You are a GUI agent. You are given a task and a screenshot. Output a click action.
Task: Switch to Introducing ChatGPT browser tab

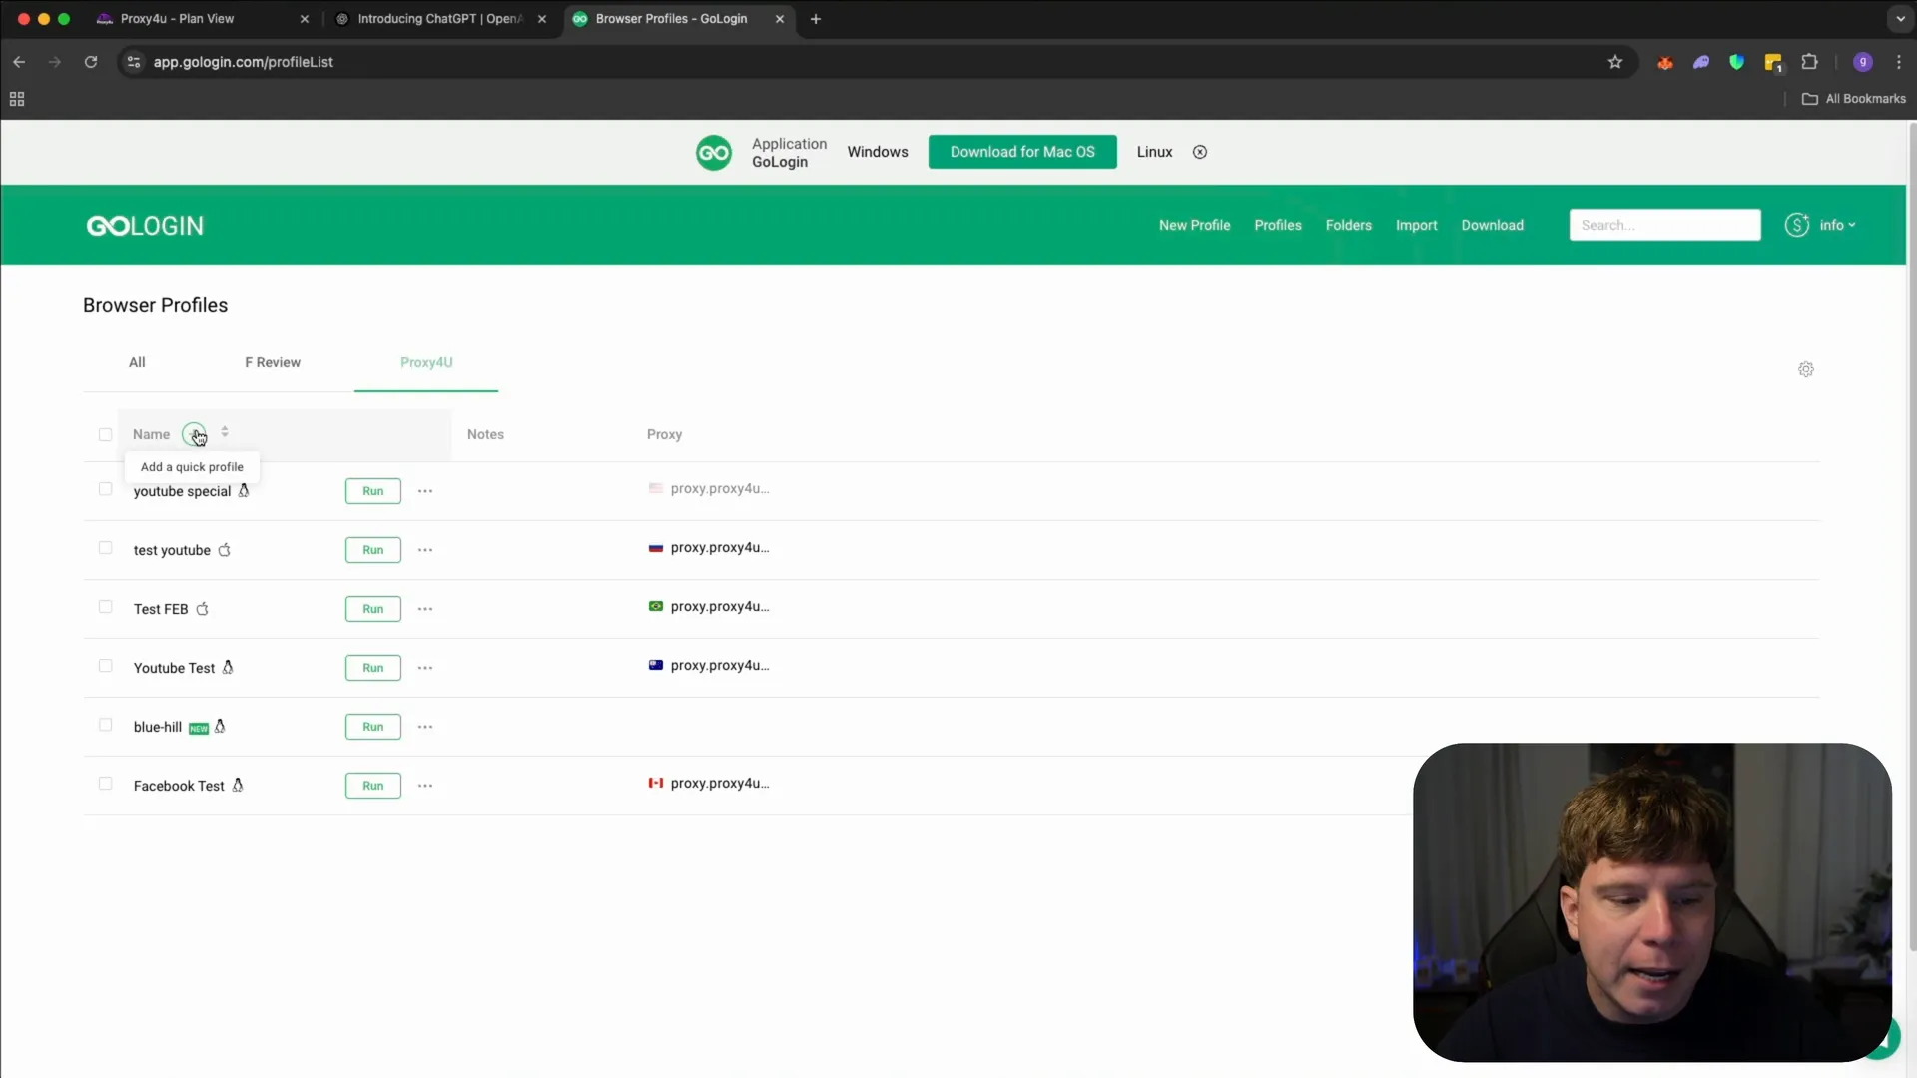[439, 19]
